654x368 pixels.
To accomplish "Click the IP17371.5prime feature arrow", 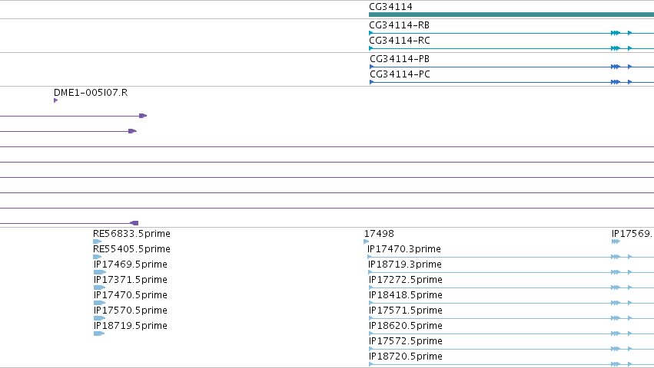I will coord(99,287).
